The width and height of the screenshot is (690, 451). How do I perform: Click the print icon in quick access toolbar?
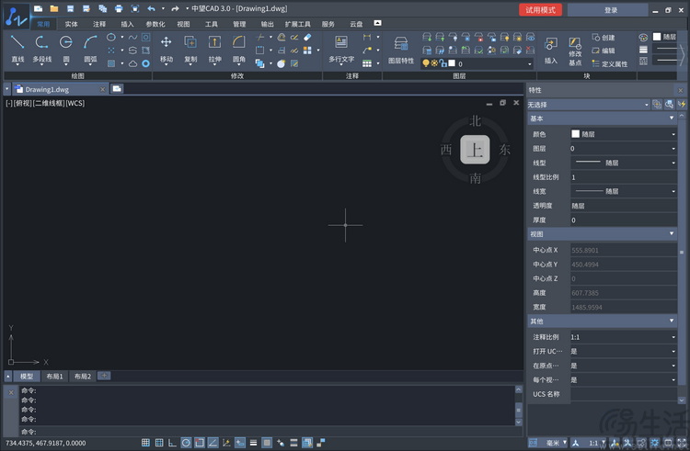point(119,8)
